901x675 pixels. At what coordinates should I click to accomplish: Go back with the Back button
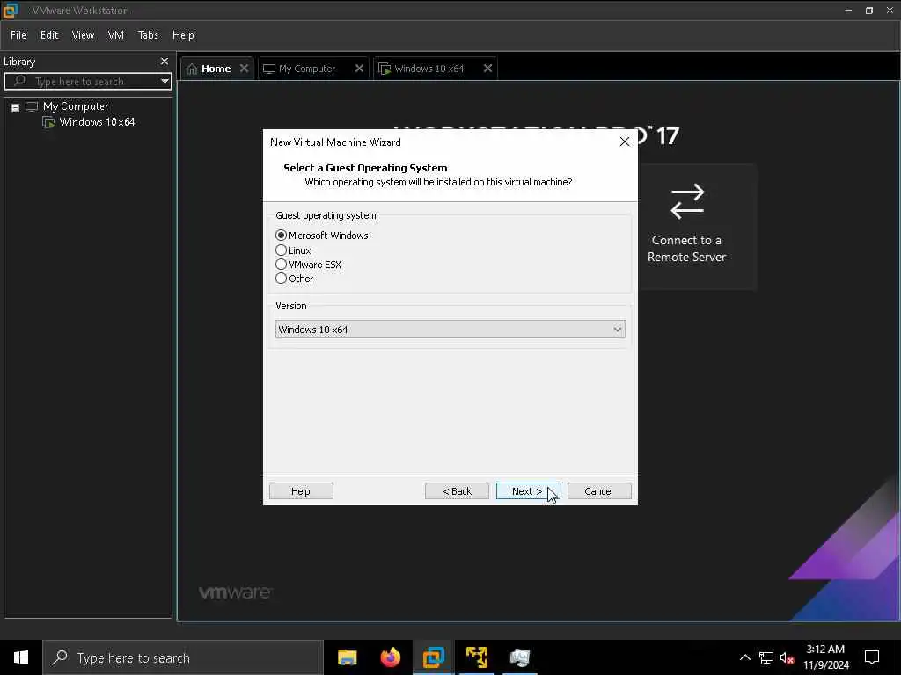click(457, 491)
